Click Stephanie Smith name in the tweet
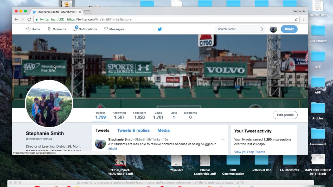The width and height of the screenshot is (333, 187). pyautogui.click(x=121, y=140)
